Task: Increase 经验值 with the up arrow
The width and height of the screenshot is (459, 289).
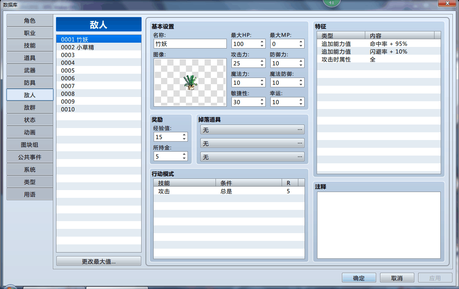Action: (x=184, y=135)
